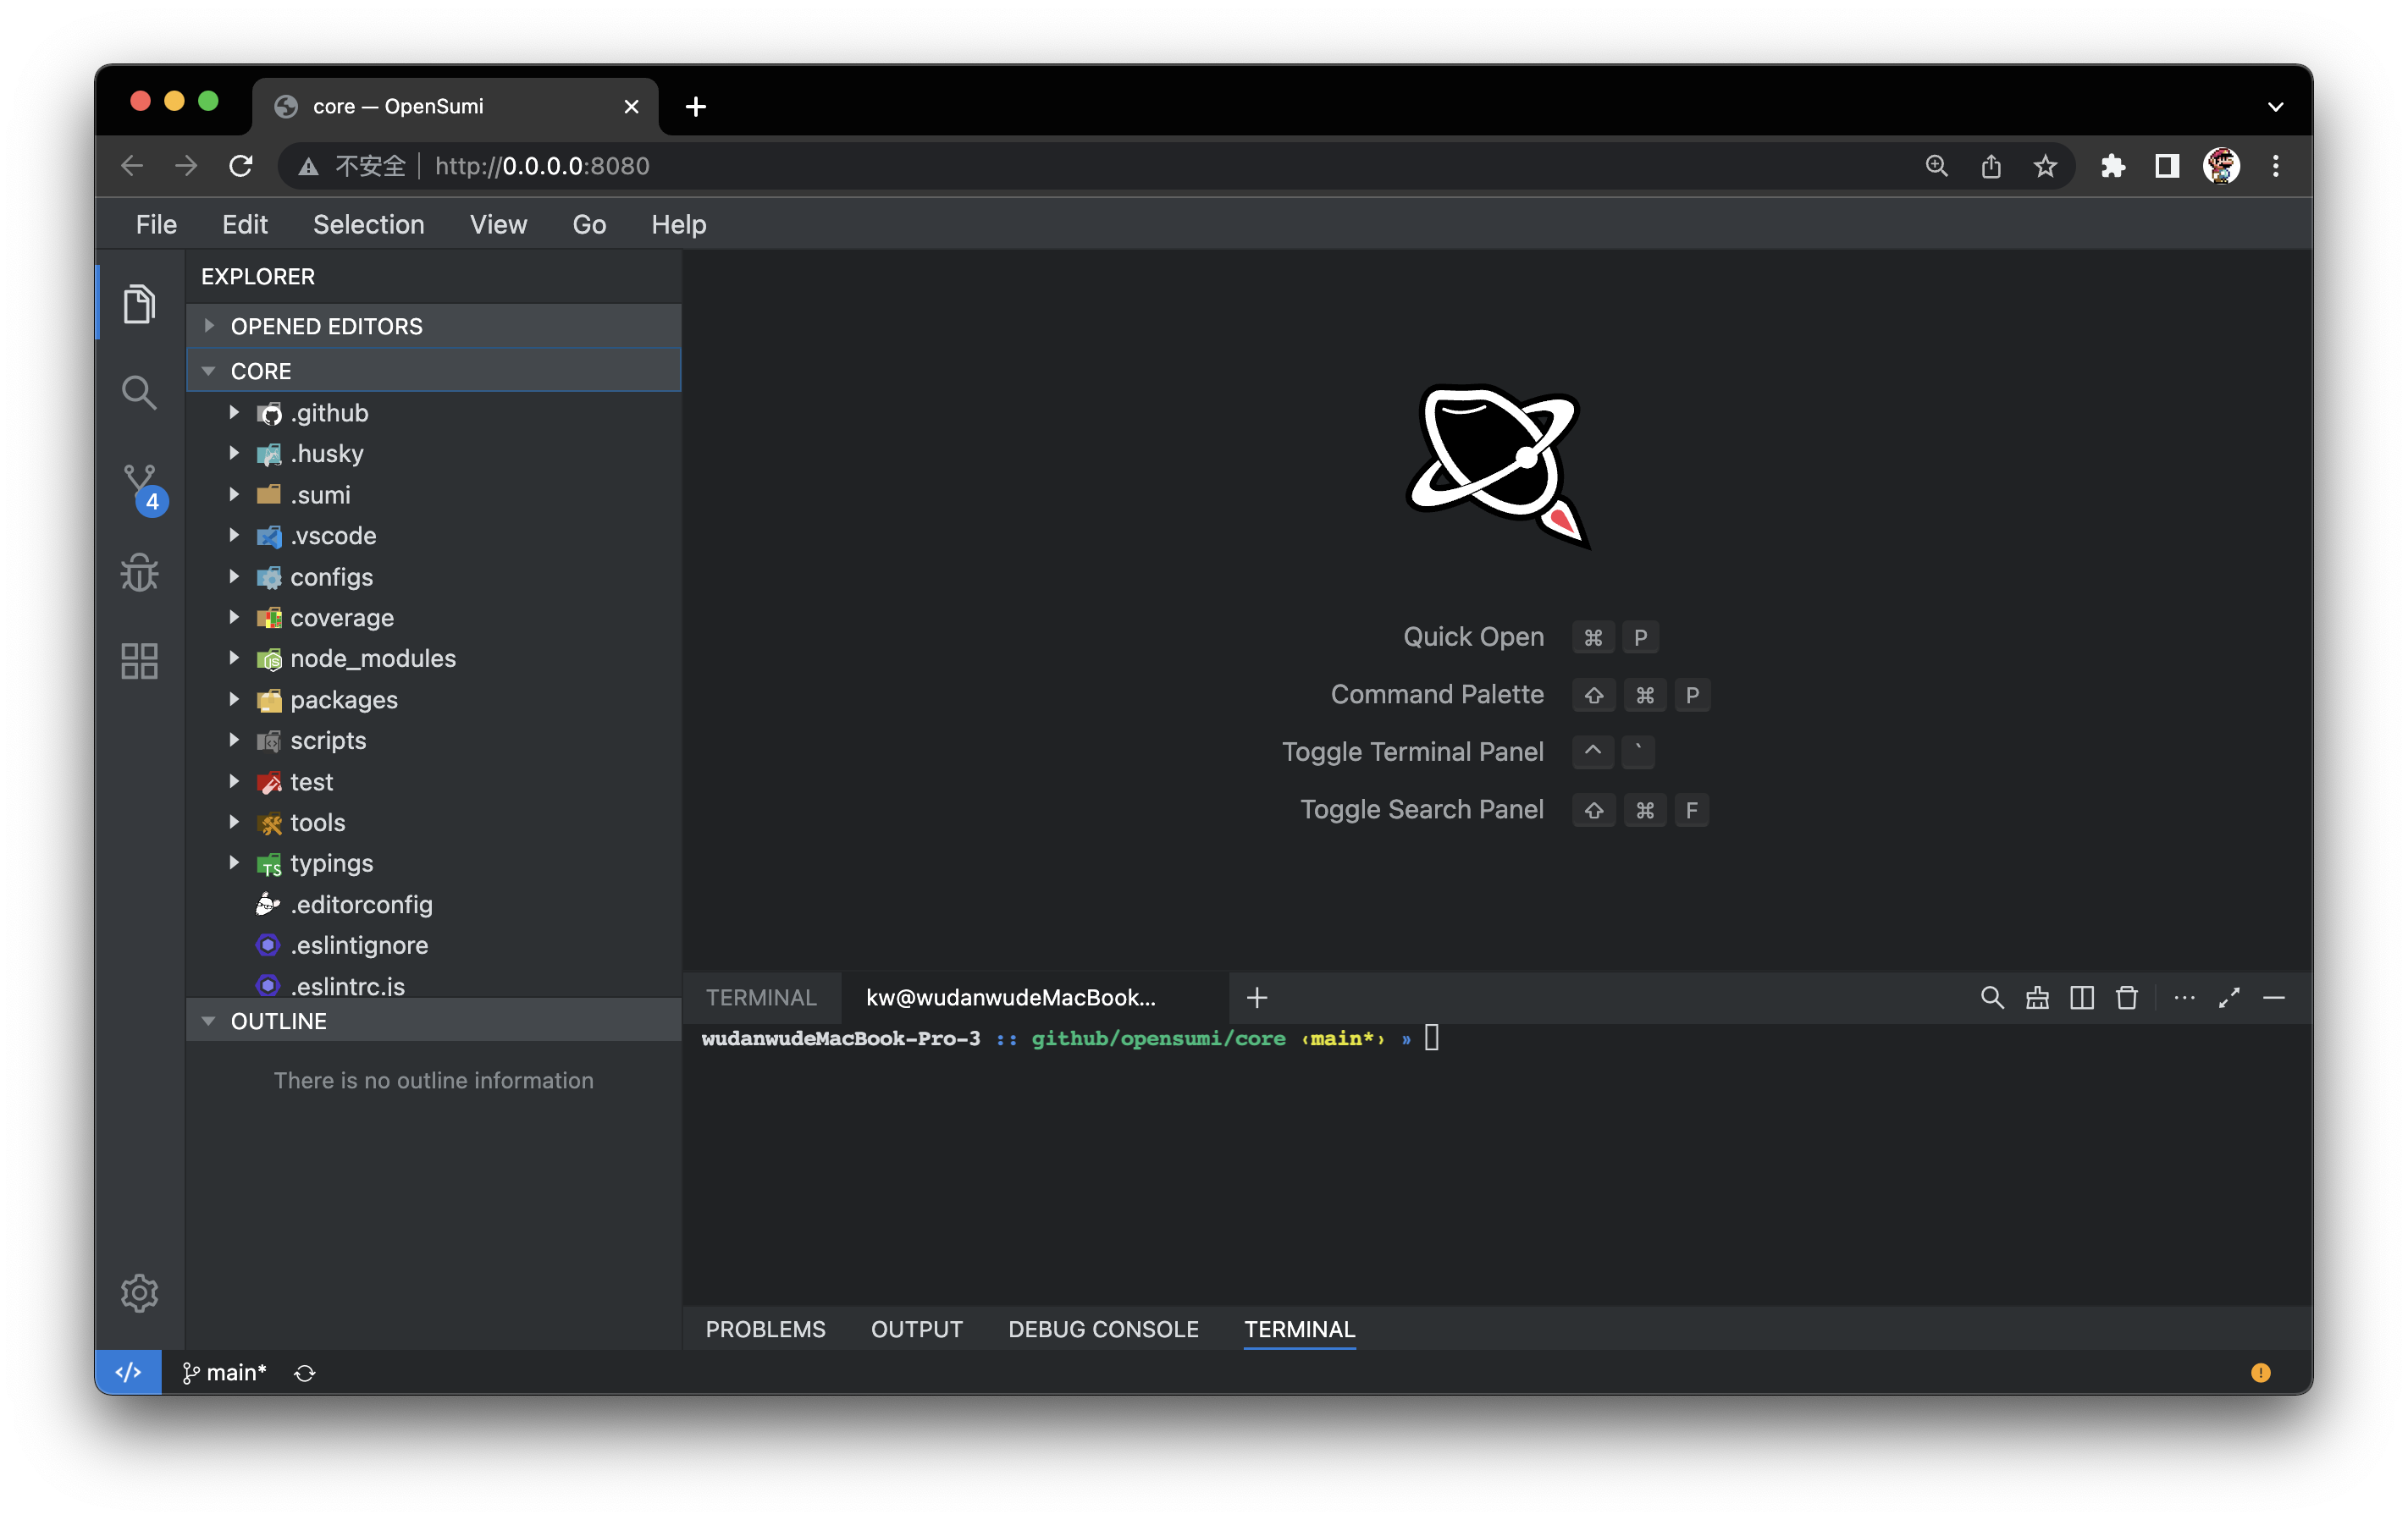Maximize the bottom panel

click(x=2229, y=997)
